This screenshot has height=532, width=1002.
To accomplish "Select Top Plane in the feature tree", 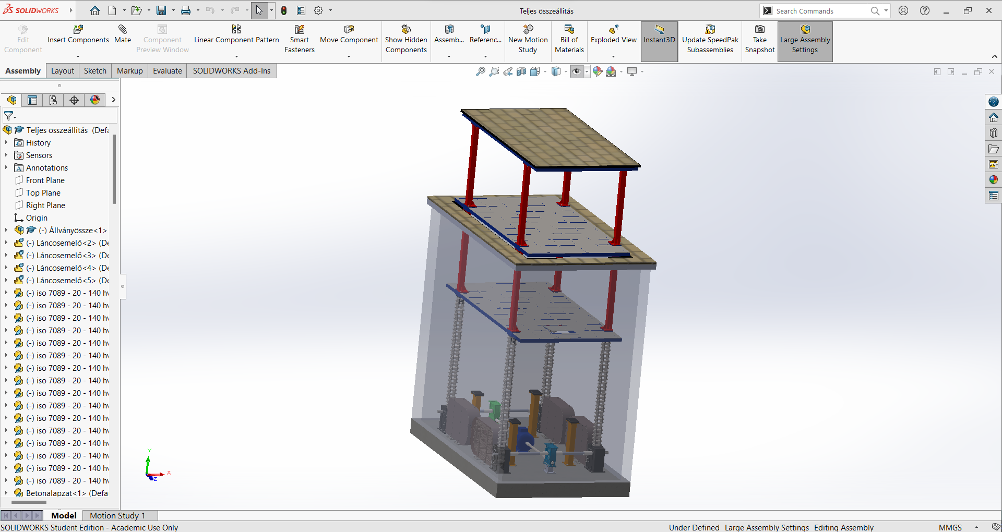I will (x=43, y=193).
